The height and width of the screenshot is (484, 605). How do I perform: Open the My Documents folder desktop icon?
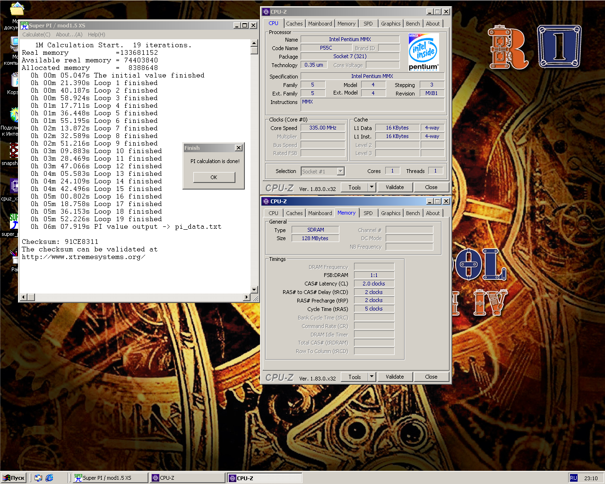pos(17,9)
